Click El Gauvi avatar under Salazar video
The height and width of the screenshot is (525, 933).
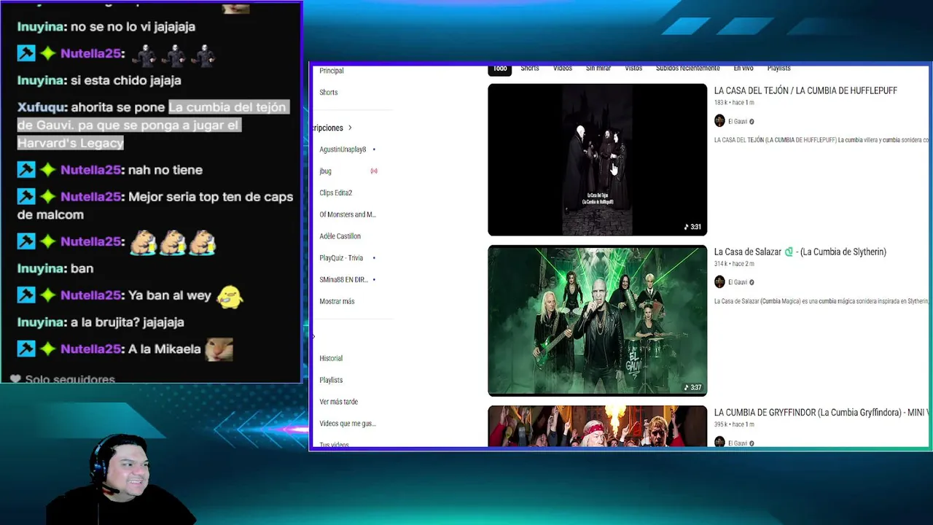coord(719,282)
